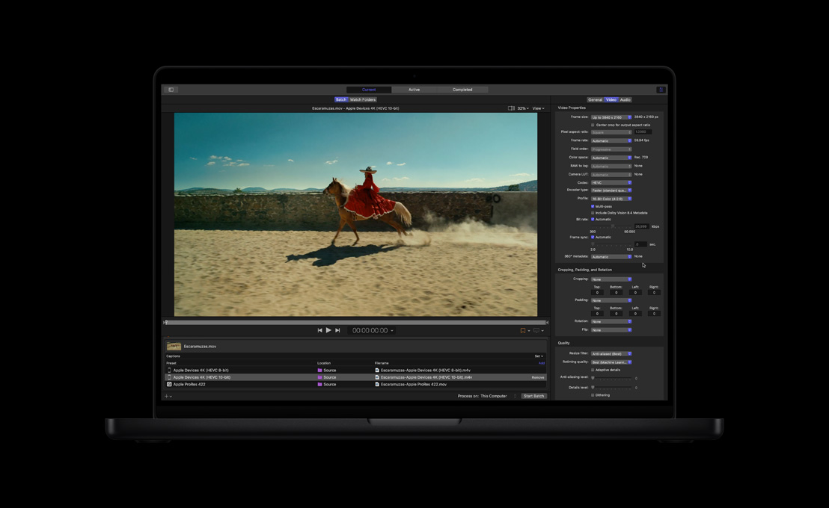The image size is (829, 508).
Task: Click the feedback bubble icon next to the bookmark icon
Action: click(x=537, y=329)
